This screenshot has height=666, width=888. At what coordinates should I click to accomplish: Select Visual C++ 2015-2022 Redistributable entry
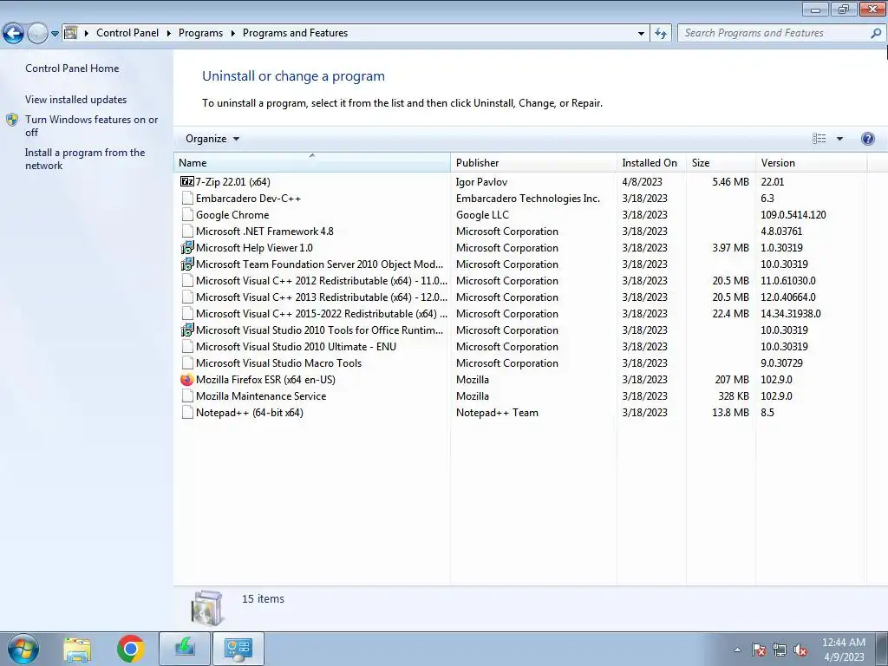point(322,313)
